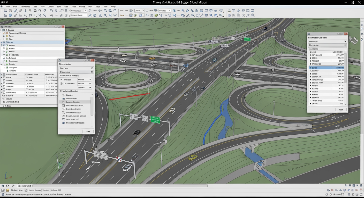This screenshot has width=364, height=198.
Task: Open the Bondlev dropdown in the top toolbar
Action: click(x=164, y=11)
